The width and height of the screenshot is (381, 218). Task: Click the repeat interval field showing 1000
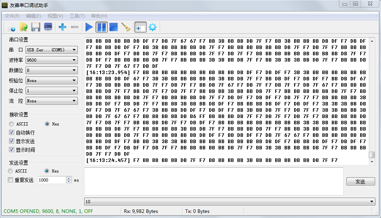tap(52, 180)
